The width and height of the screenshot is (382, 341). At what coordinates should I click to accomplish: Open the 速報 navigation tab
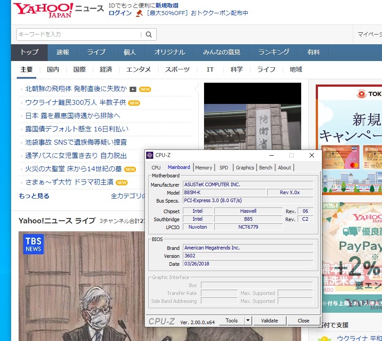click(x=63, y=53)
